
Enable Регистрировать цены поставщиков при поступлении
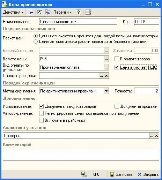click(x=41, y=113)
